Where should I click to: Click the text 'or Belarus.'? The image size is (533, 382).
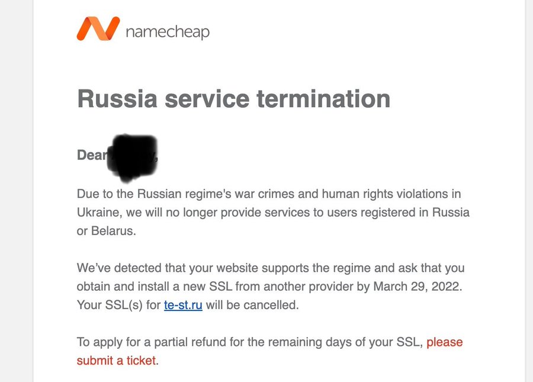pos(107,231)
